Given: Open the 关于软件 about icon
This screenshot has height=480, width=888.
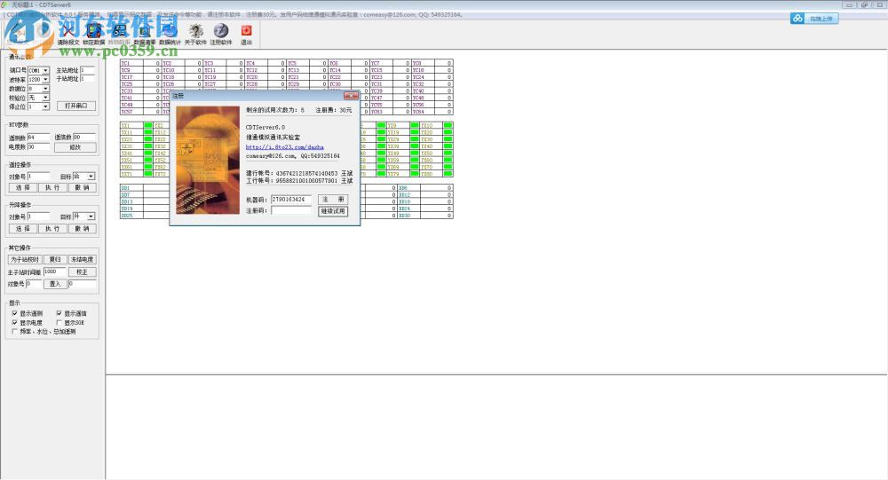Looking at the screenshot, I should coord(195,34).
